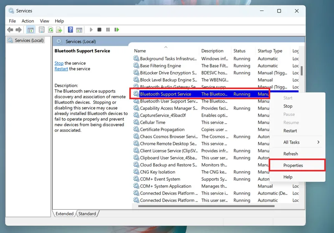334x233 pixels.
Task: Click the Pause Service toolbar icon
Action: (x=108, y=30)
